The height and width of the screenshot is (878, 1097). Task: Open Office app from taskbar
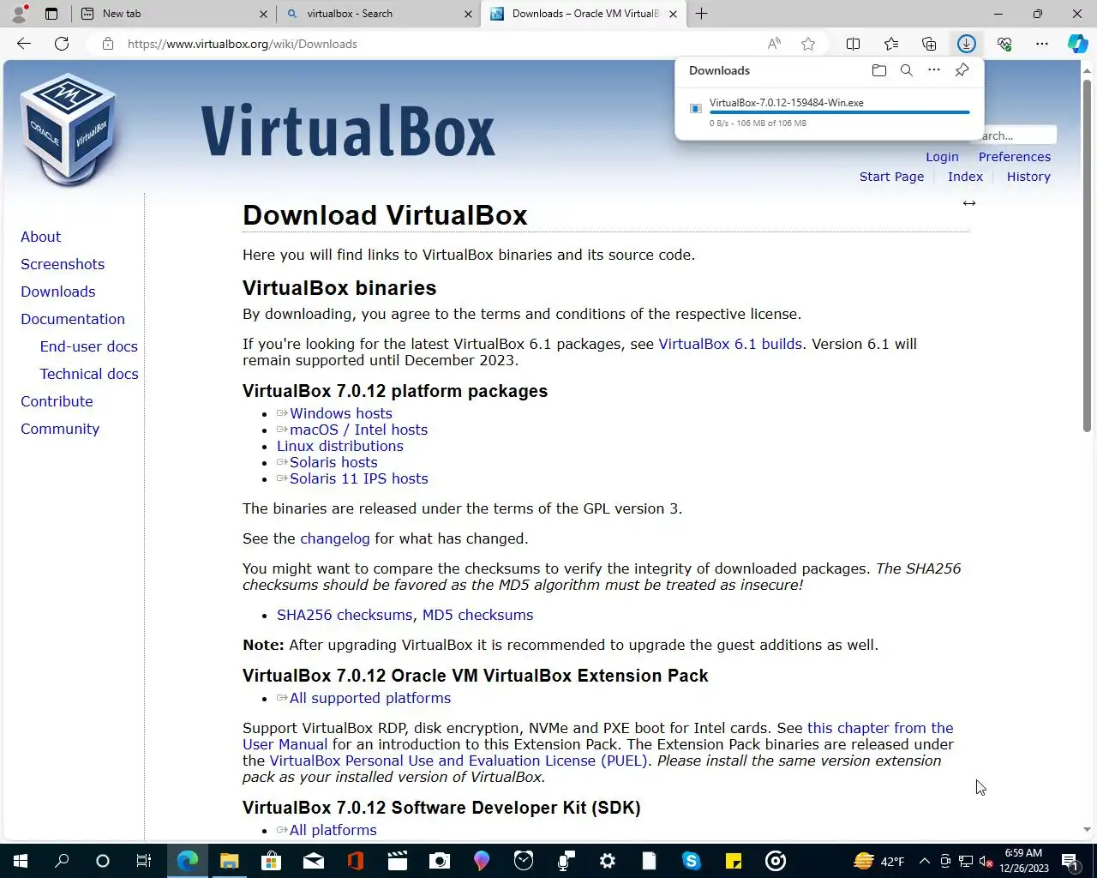tap(356, 861)
